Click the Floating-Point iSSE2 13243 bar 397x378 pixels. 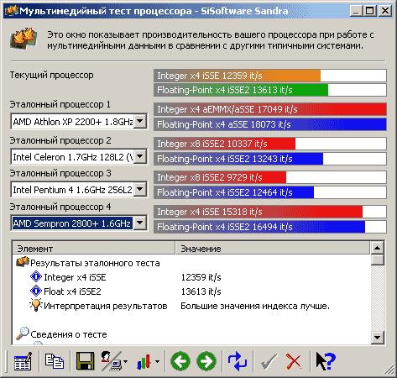270,159
